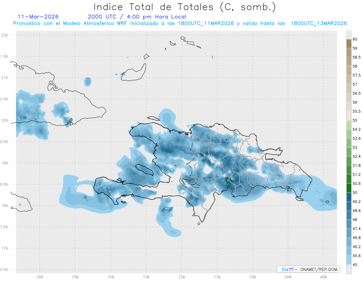Select the pale green swatch between 54.2 and 55
The image size is (363, 281).
coord(349,125)
